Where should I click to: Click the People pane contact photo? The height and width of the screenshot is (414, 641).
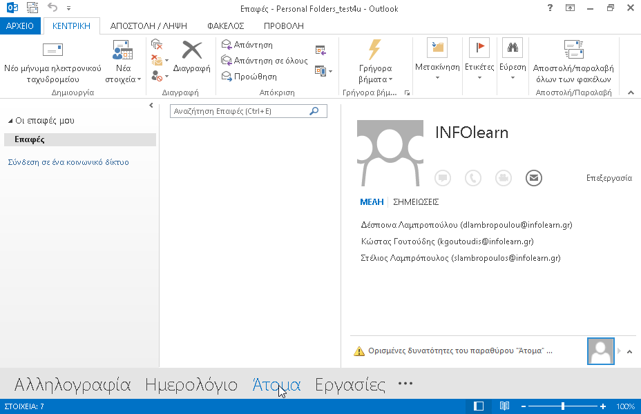click(x=600, y=351)
